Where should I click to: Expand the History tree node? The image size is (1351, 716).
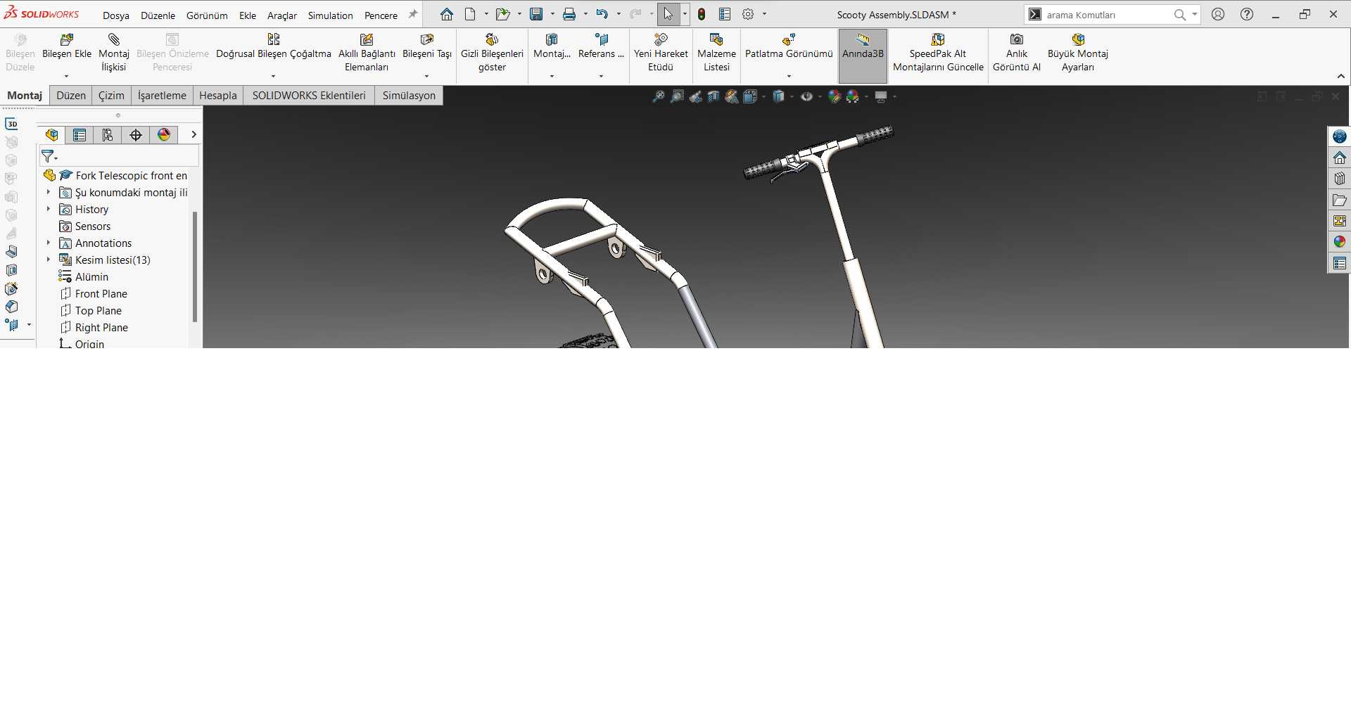(49, 209)
